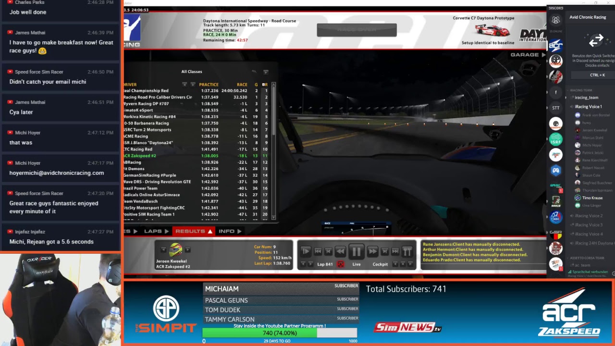Open blue game controller server icon
The height and width of the screenshot is (346, 615).
coord(556,170)
